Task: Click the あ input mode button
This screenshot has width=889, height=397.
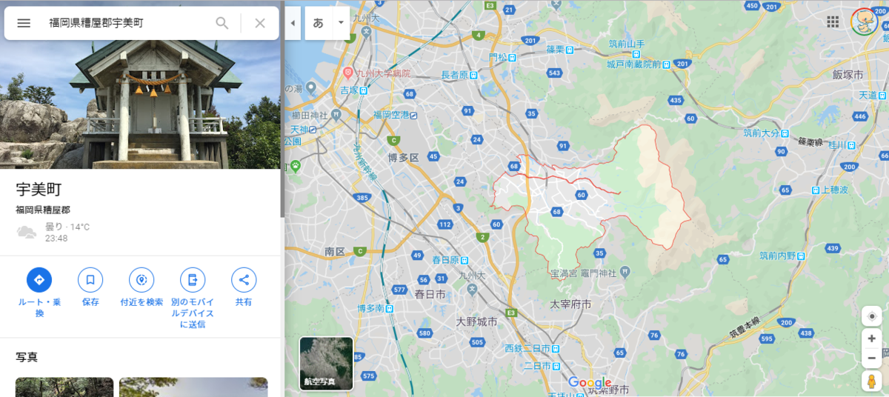Action: [319, 22]
